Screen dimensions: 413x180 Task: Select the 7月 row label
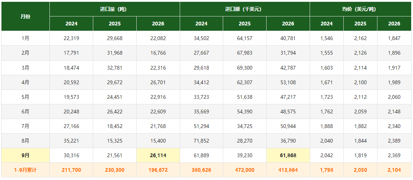point(25,126)
